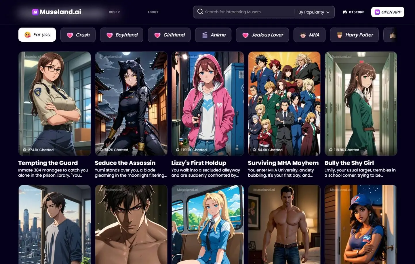The width and height of the screenshot is (415, 264).
Task: Switch to the MHA category tab
Action: point(309,35)
